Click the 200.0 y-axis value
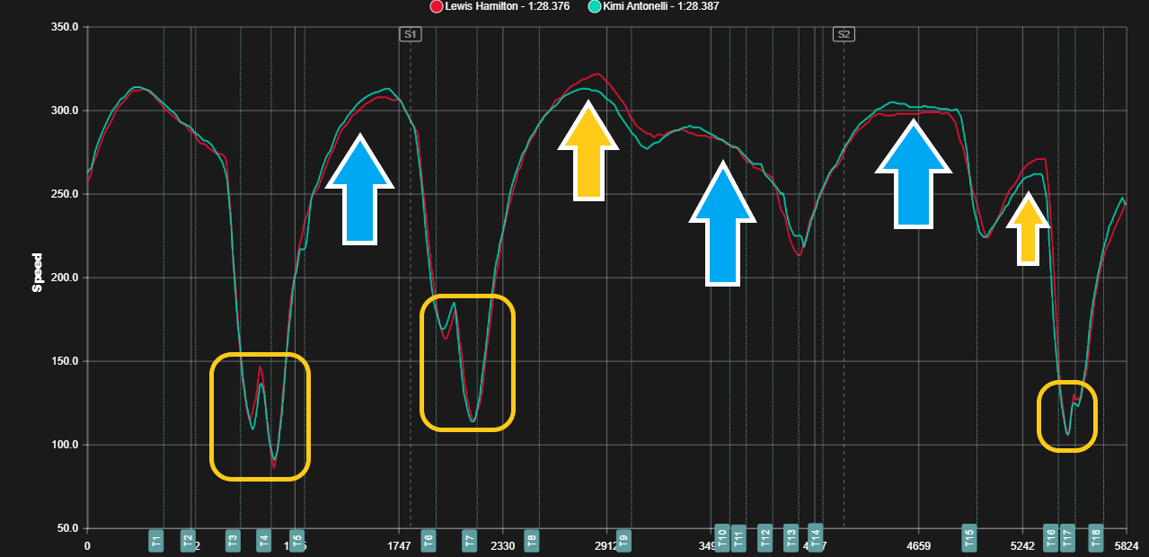The image size is (1149, 557). (65, 278)
